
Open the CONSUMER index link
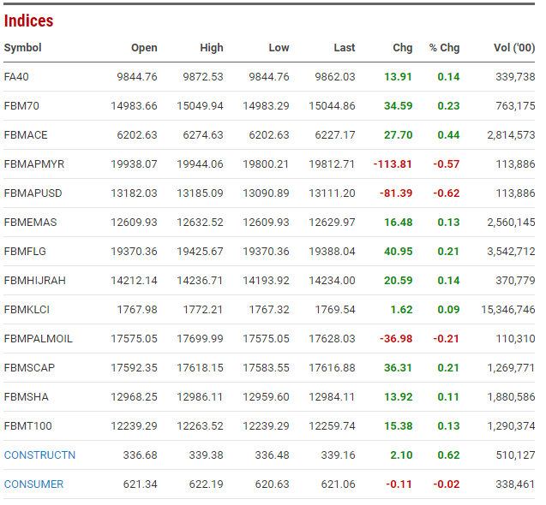33,484
